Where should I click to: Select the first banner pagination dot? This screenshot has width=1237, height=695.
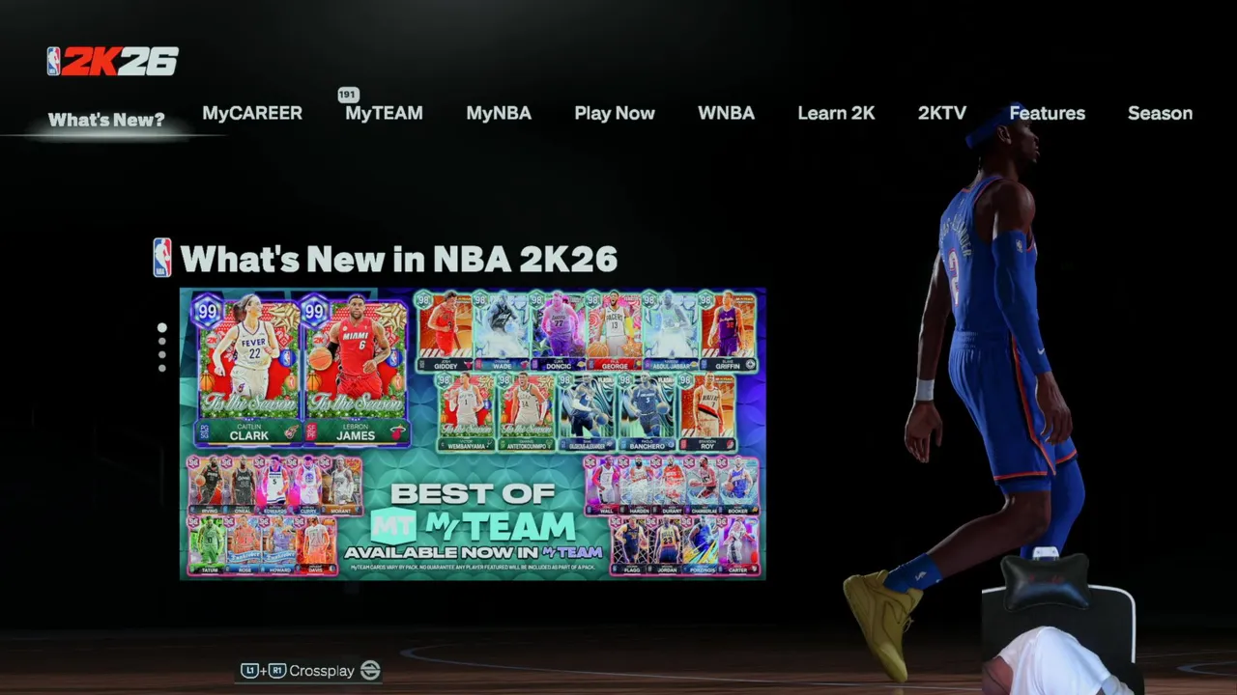(x=161, y=328)
